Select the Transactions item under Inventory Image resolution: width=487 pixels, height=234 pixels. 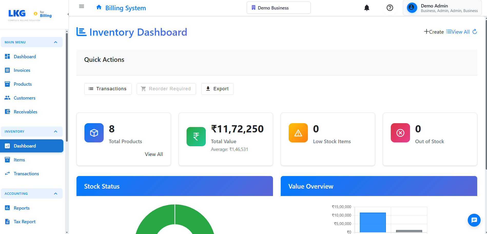point(26,173)
